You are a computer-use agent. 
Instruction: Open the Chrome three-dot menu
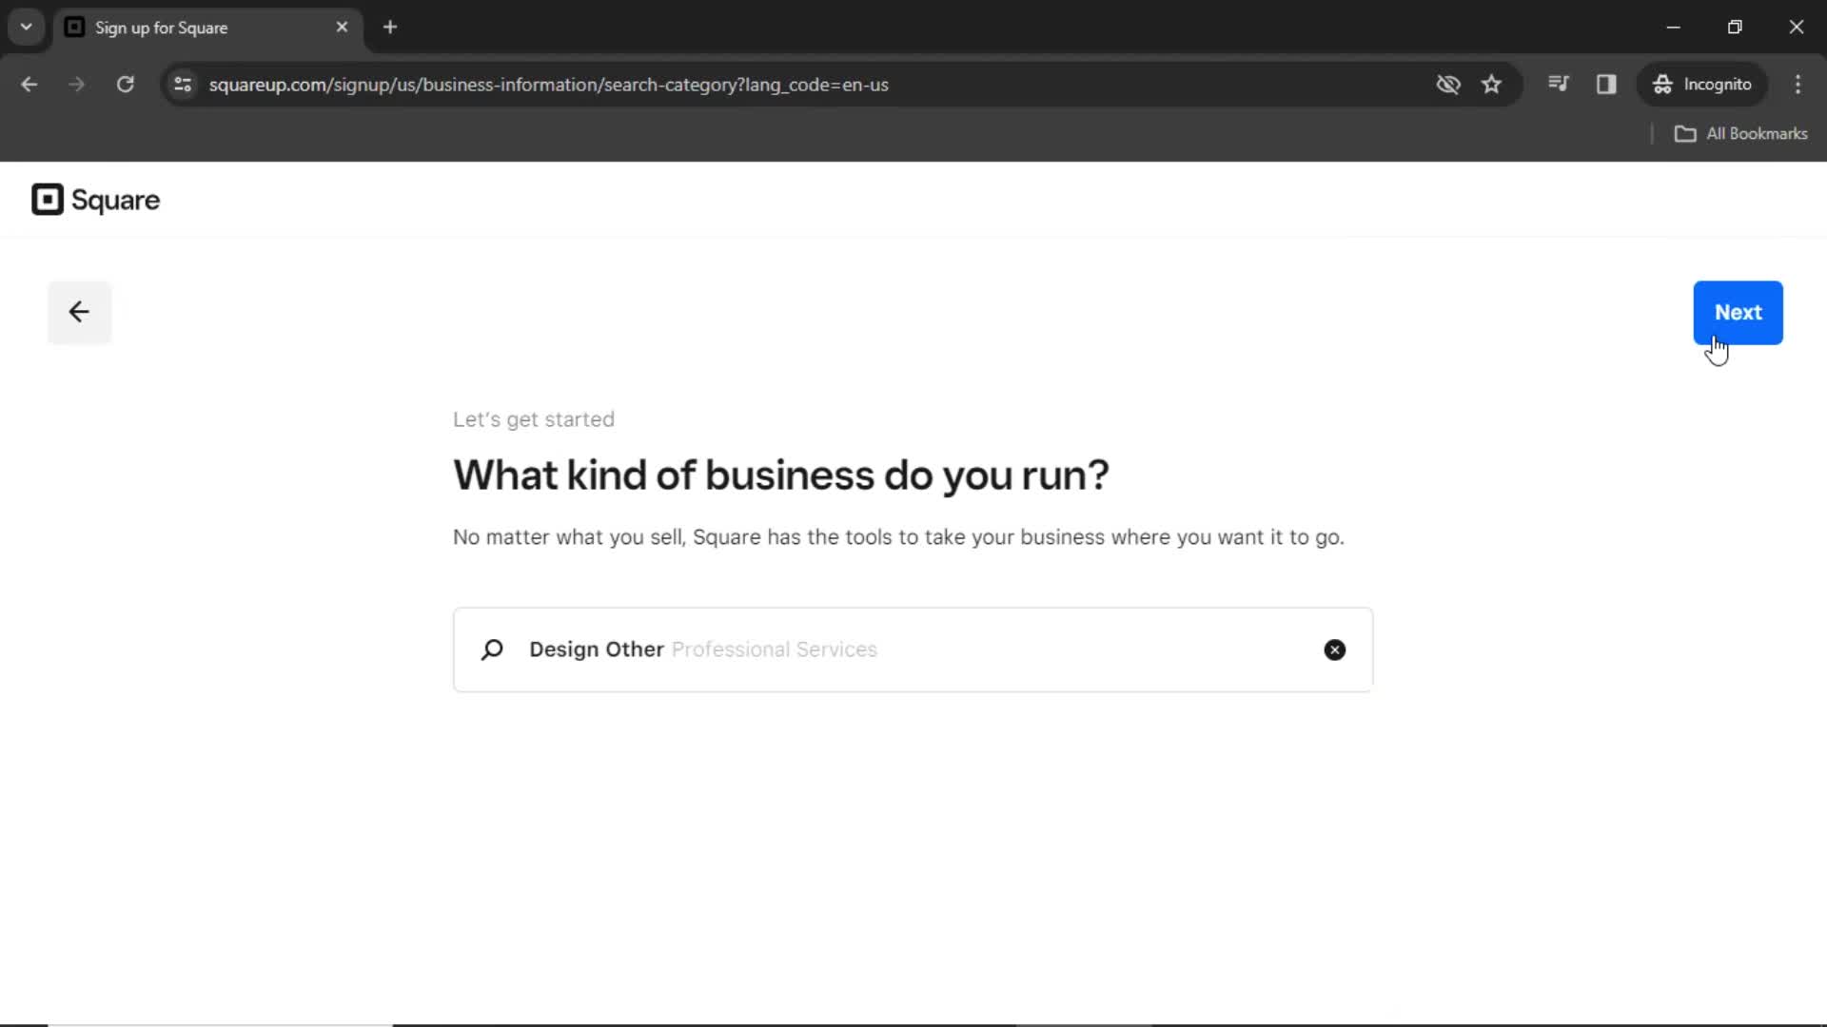pyautogui.click(x=1798, y=85)
